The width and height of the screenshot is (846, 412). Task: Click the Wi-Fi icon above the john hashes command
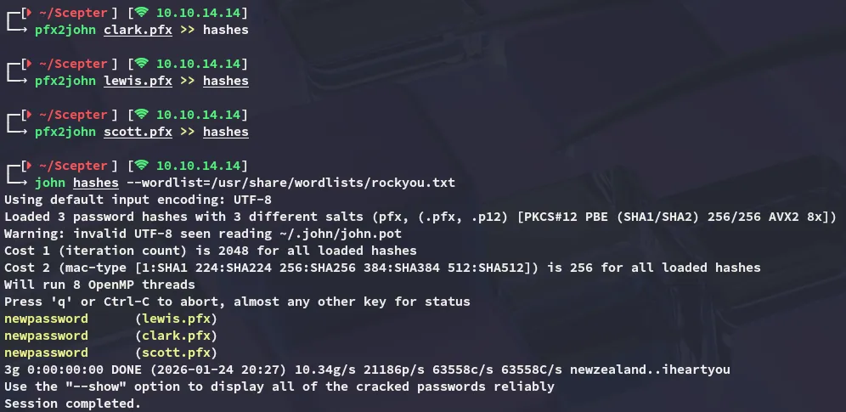pos(141,166)
